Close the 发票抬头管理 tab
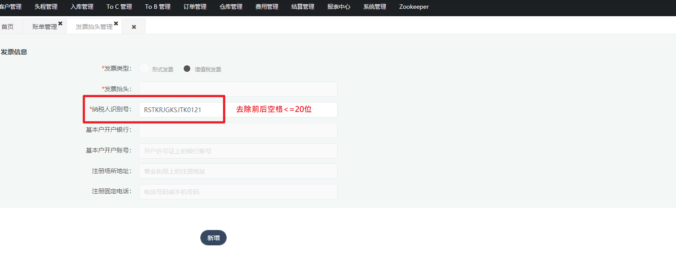This screenshot has width=676, height=262. coord(116,23)
